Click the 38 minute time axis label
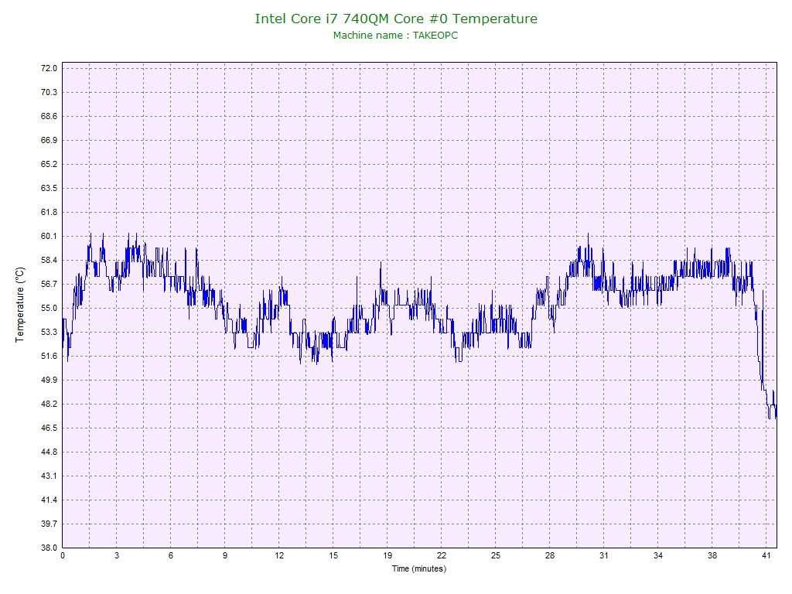792x594 pixels. point(712,555)
